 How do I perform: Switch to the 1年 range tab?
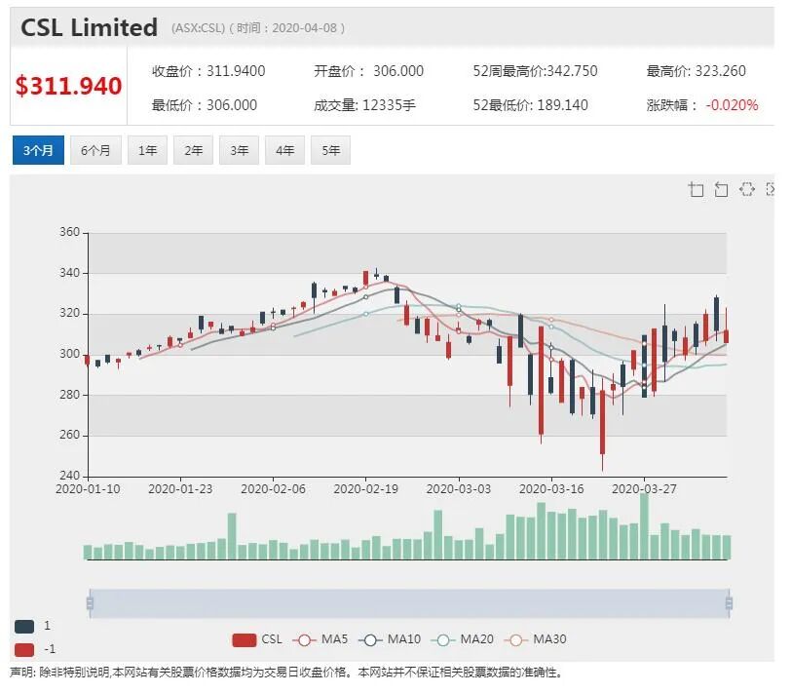click(147, 150)
